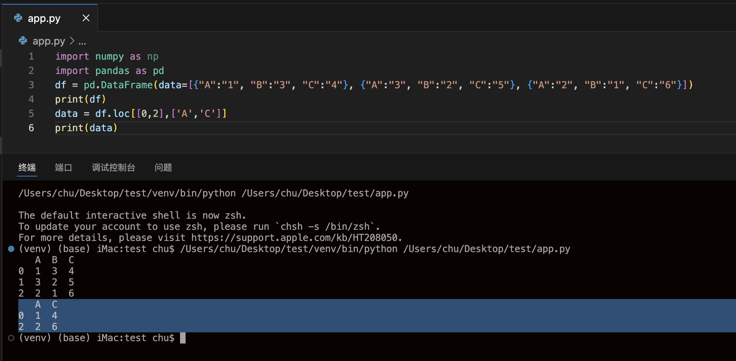Click line number 3 in the gutter

[31, 85]
